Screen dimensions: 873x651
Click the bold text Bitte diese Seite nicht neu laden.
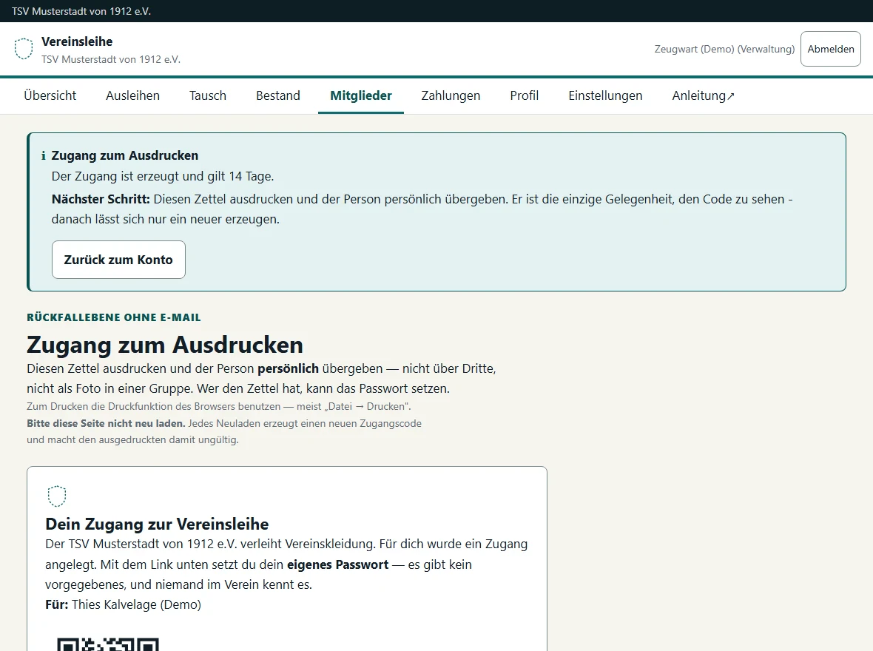(106, 423)
